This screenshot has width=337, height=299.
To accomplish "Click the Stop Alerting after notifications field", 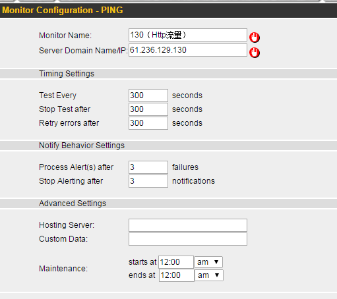I will click(x=148, y=181).
